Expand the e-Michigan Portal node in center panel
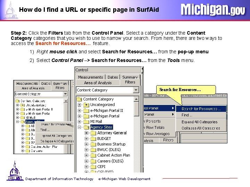 pos(79,116)
